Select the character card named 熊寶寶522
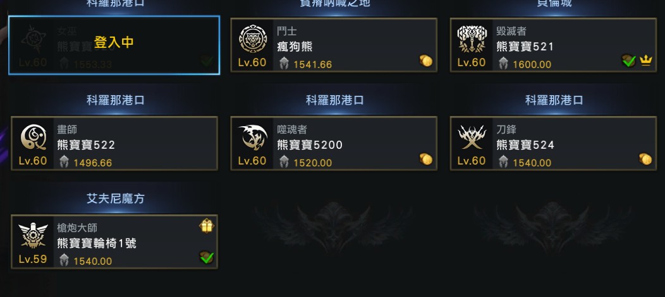 coord(114,143)
